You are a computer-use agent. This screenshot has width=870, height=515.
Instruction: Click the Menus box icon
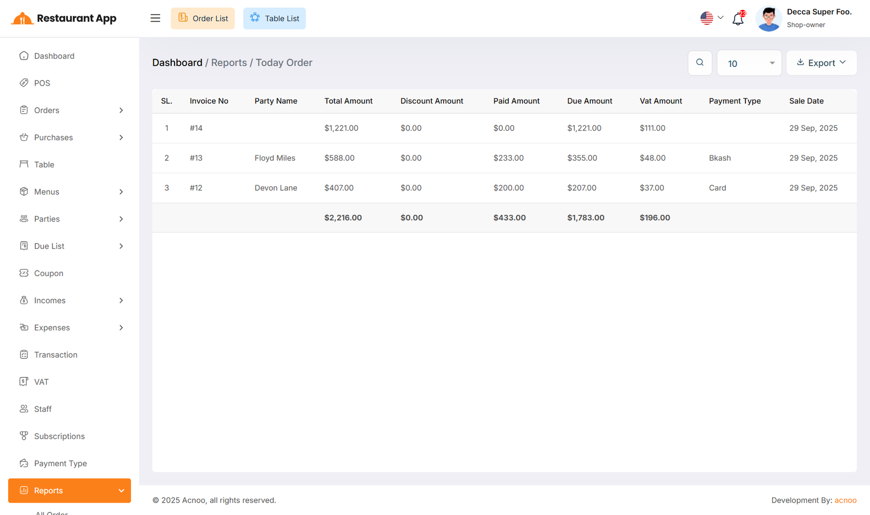[x=24, y=191]
